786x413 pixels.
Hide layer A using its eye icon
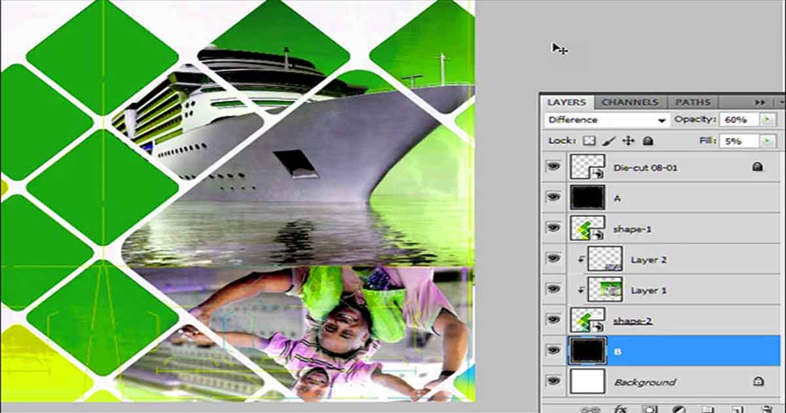tap(553, 197)
